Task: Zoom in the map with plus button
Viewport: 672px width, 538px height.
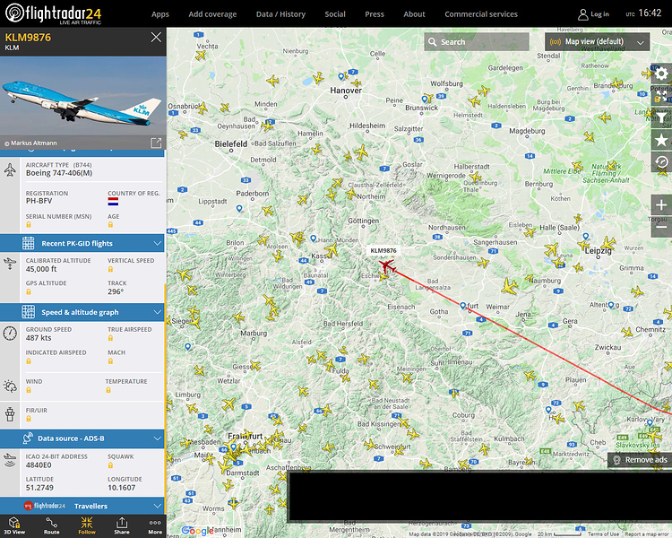Action: 661,205
